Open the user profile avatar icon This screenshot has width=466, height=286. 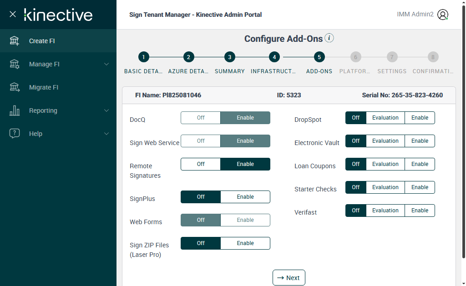pos(442,15)
